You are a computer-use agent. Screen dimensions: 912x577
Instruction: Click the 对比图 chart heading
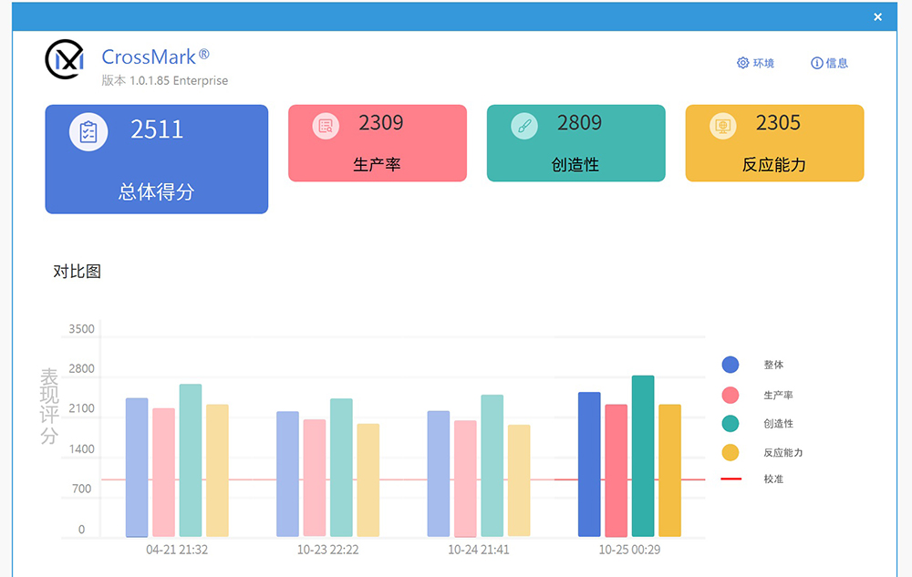(78, 272)
